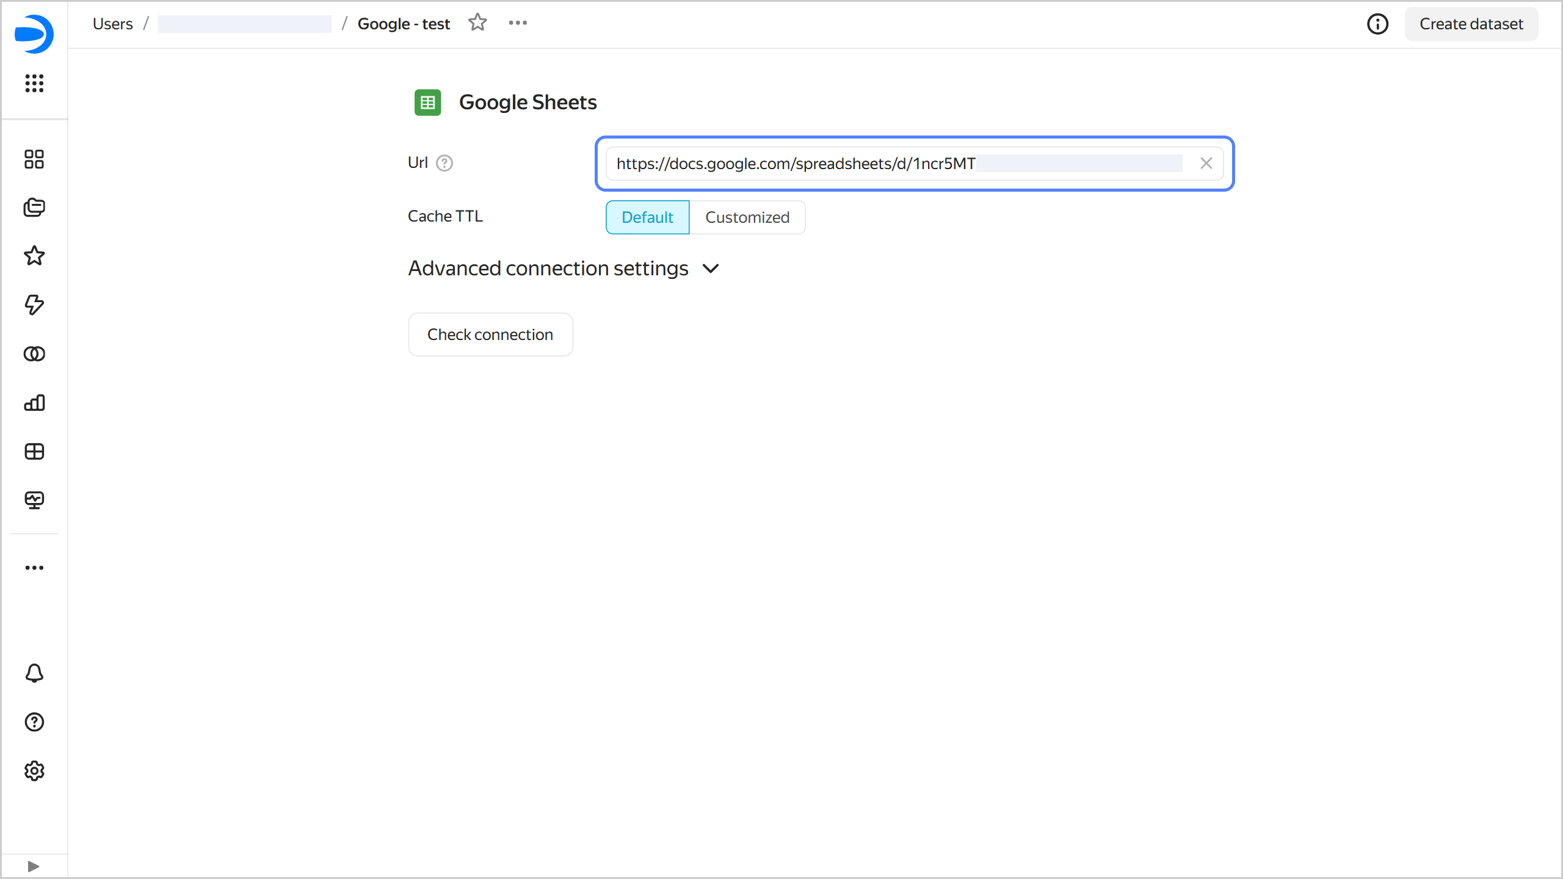Focus the Google Sheets Url input field

[915, 164]
